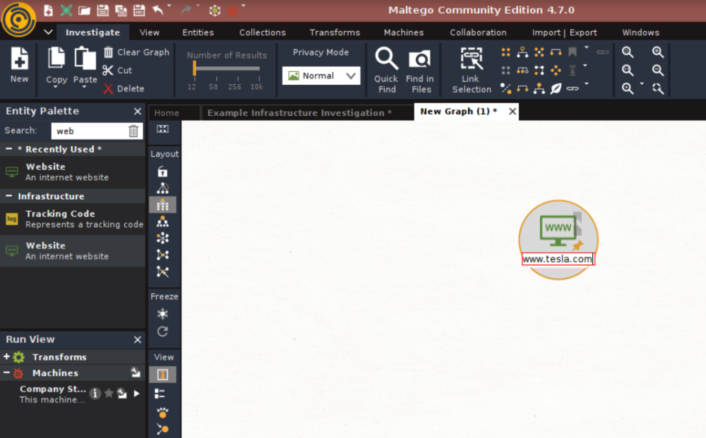Click the Zoom Out icon
The image size is (706, 438).
pyautogui.click(x=658, y=70)
